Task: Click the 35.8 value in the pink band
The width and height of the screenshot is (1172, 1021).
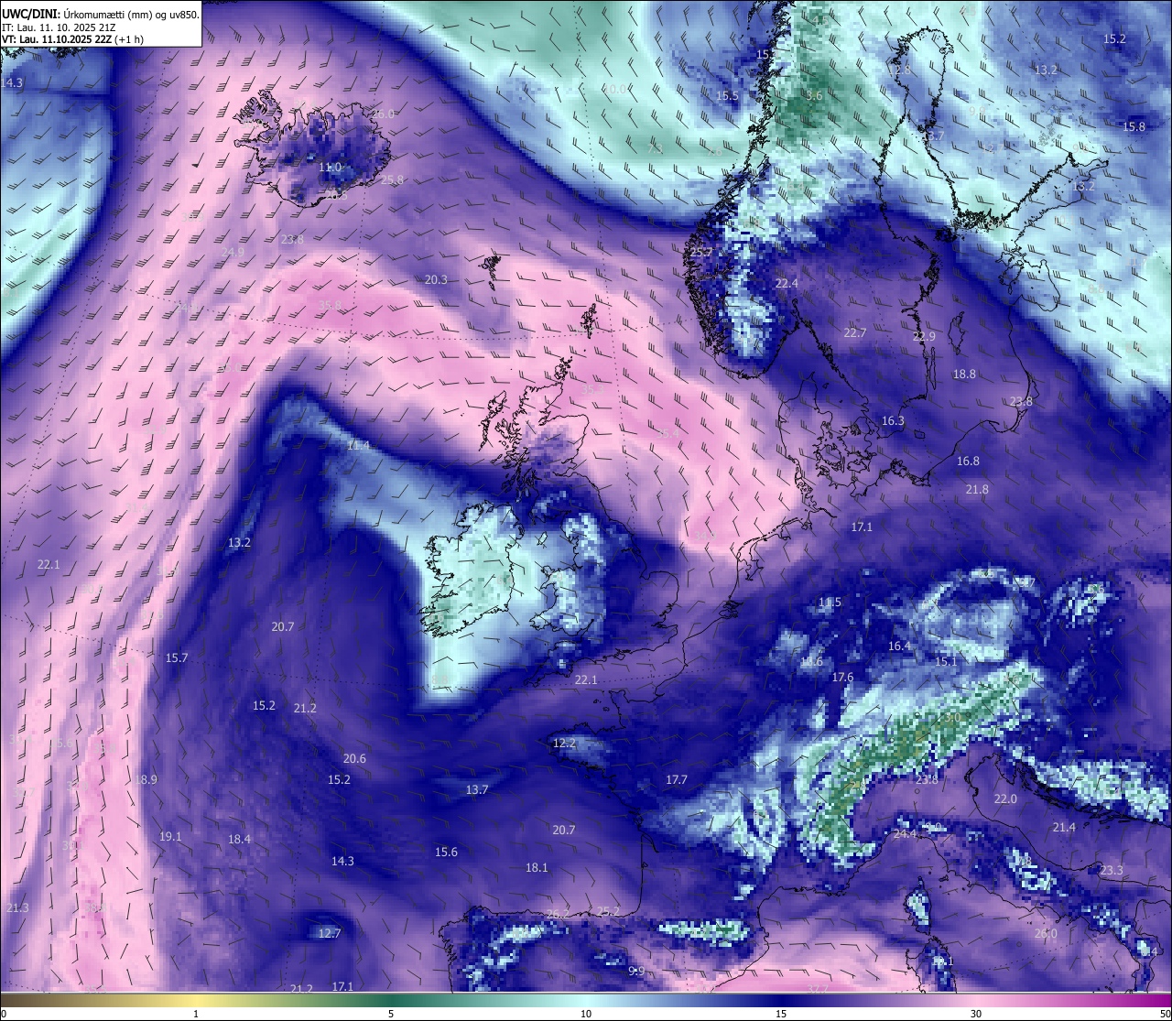Action: tap(330, 306)
